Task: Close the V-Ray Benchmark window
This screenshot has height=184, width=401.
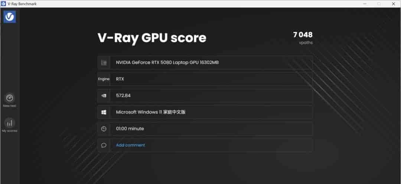Action: click(x=393, y=4)
